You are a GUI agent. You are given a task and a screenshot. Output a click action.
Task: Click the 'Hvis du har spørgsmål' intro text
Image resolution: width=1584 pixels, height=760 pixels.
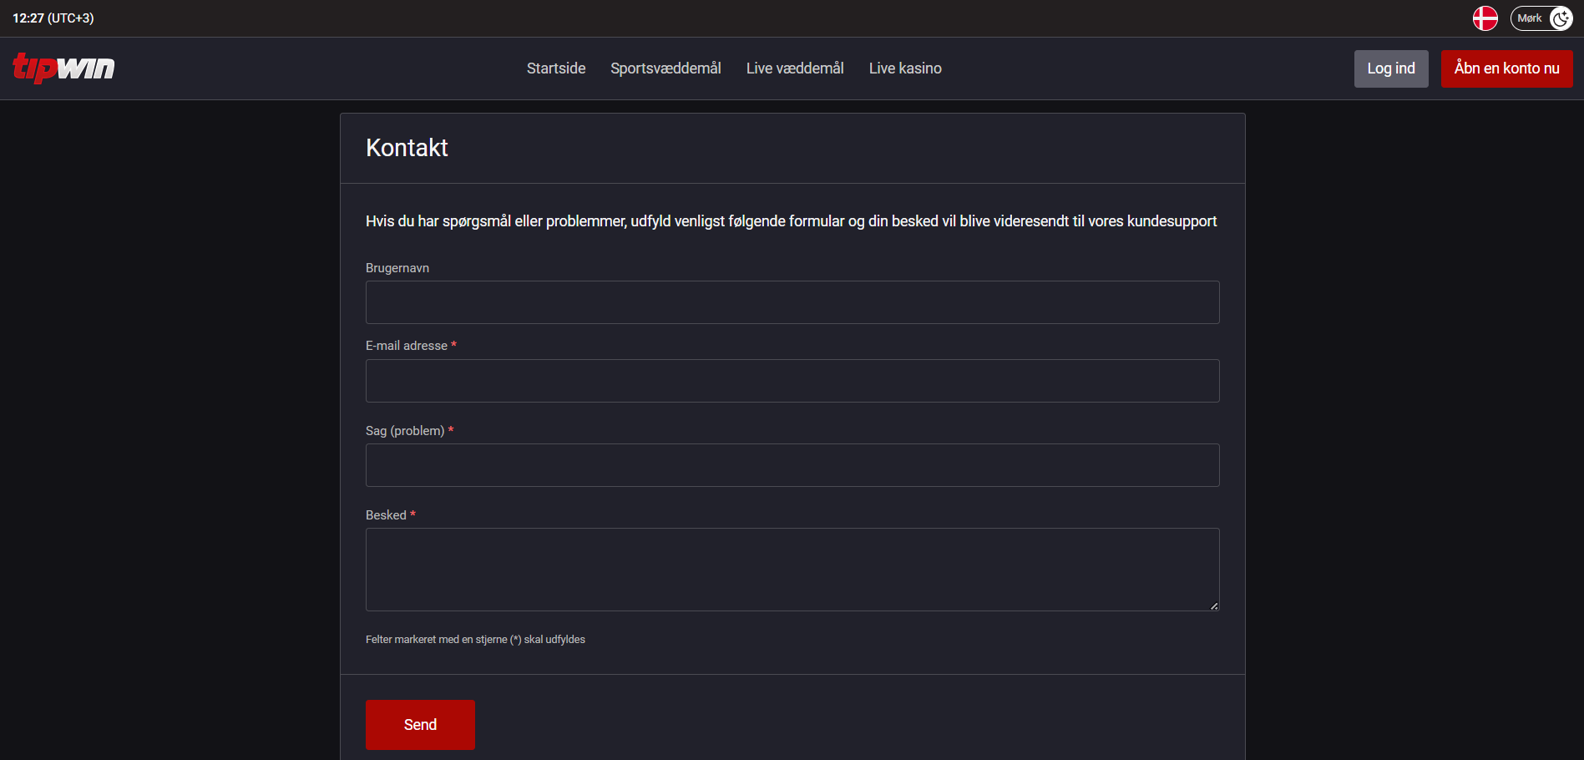pyautogui.click(x=791, y=221)
